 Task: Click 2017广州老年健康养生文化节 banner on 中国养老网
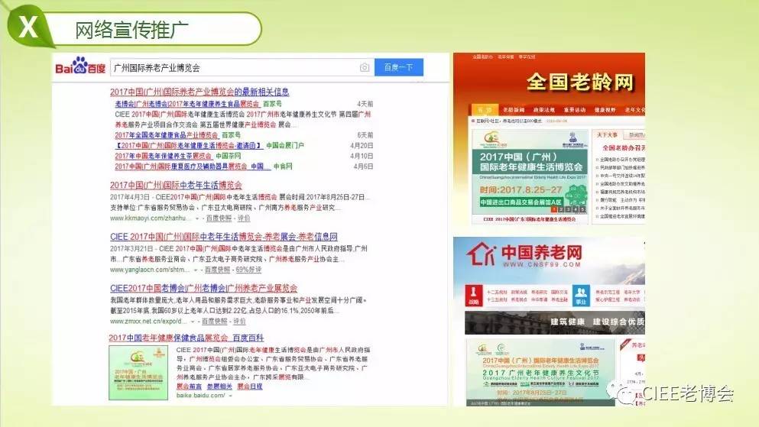tap(540, 372)
